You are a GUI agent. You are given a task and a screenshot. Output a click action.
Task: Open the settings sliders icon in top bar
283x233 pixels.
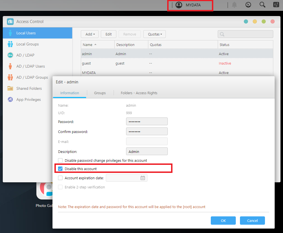[276, 5]
